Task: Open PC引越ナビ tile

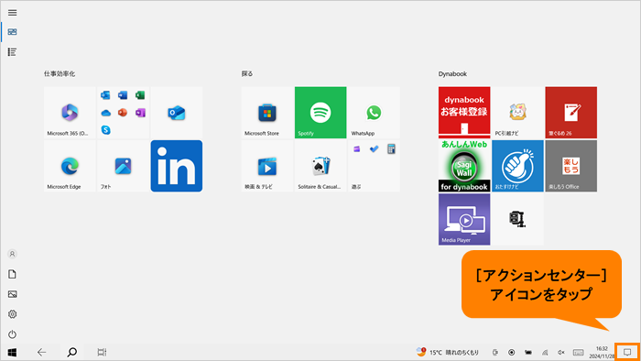Action: (517, 113)
